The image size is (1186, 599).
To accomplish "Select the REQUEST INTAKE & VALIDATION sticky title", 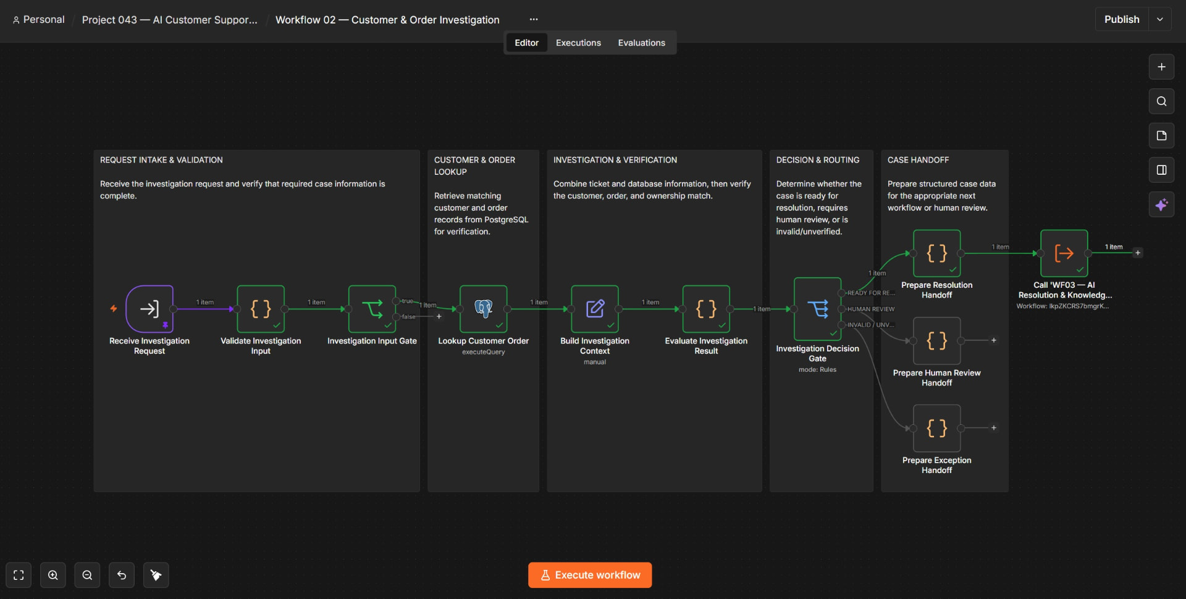I will pos(161,160).
